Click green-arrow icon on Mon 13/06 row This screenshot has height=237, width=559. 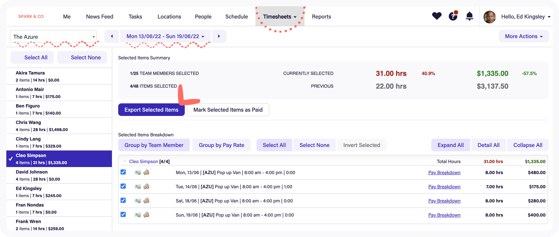point(137,173)
